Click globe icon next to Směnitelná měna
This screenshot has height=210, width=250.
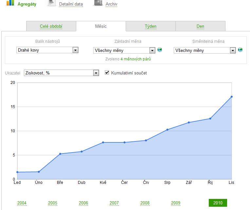click(240, 50)
